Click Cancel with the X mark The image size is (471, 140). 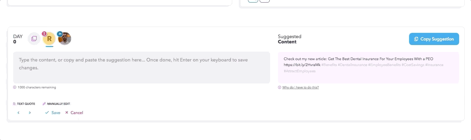tap(74, 113)
